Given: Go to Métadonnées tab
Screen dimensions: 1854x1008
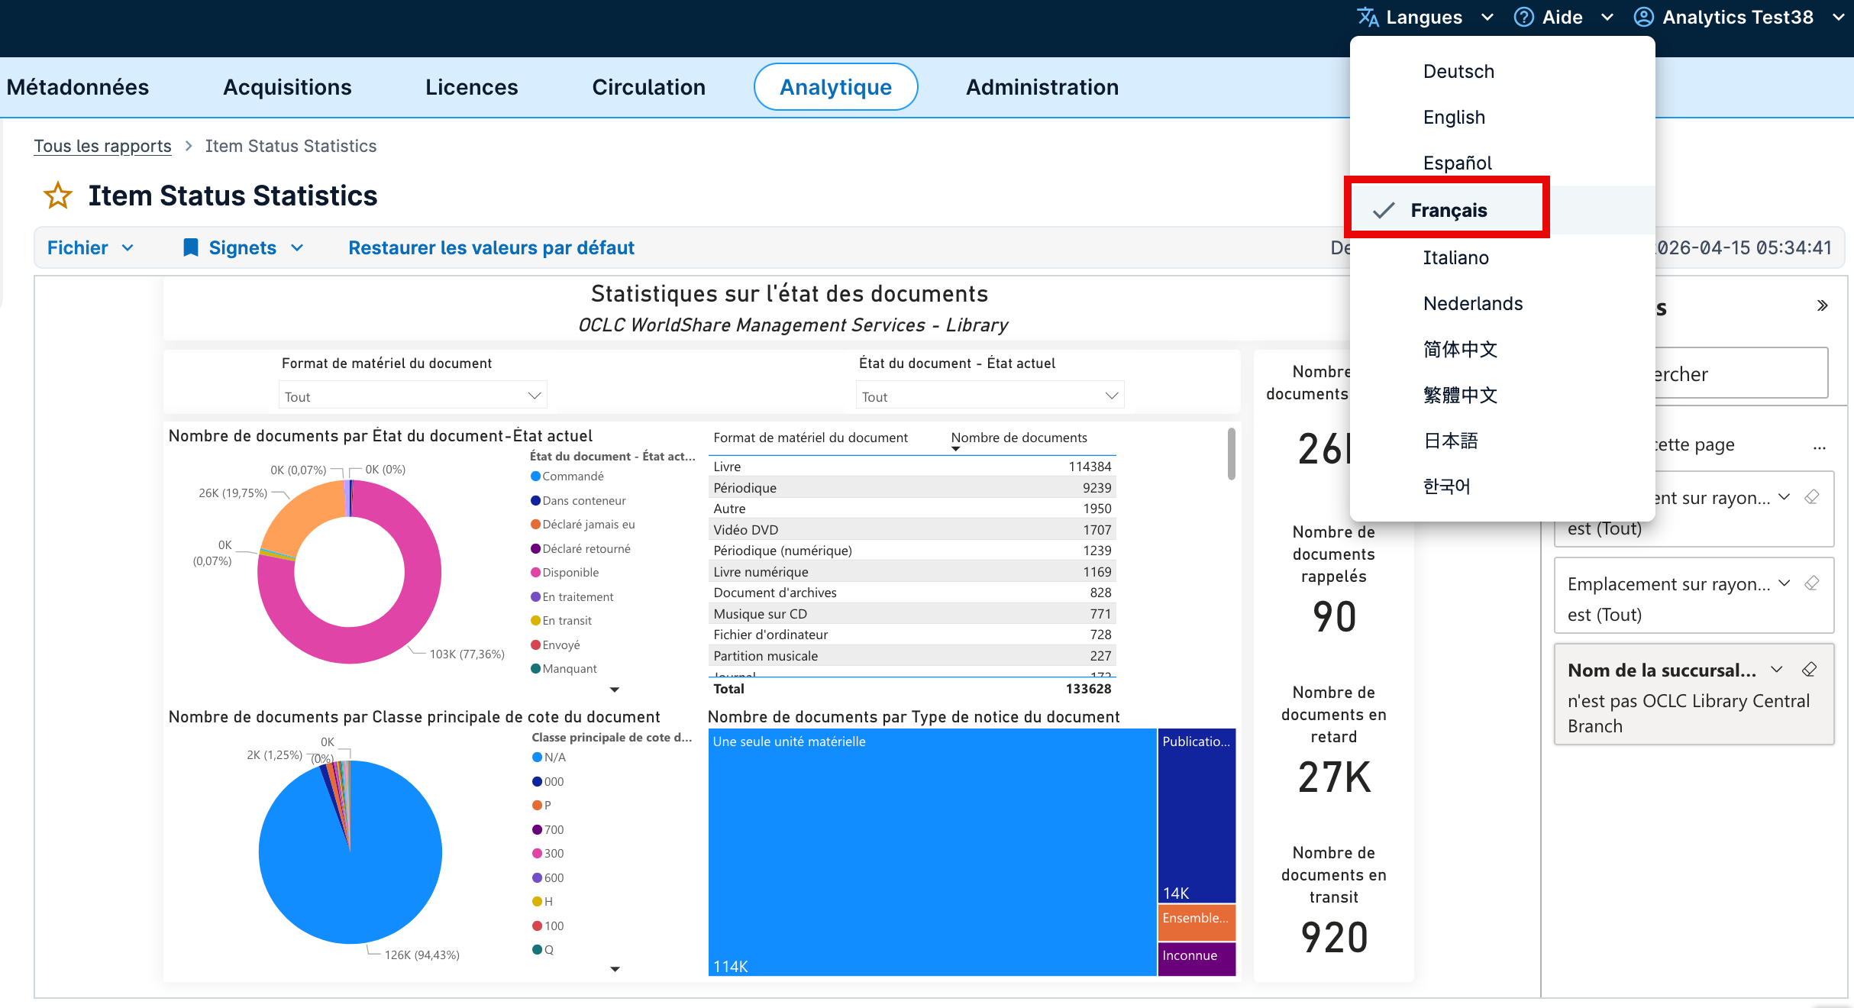Looking at the screenshot, I should [x=78, y=87].
